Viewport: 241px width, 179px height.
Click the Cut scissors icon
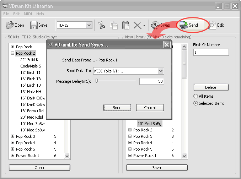[x=102, y=25]
